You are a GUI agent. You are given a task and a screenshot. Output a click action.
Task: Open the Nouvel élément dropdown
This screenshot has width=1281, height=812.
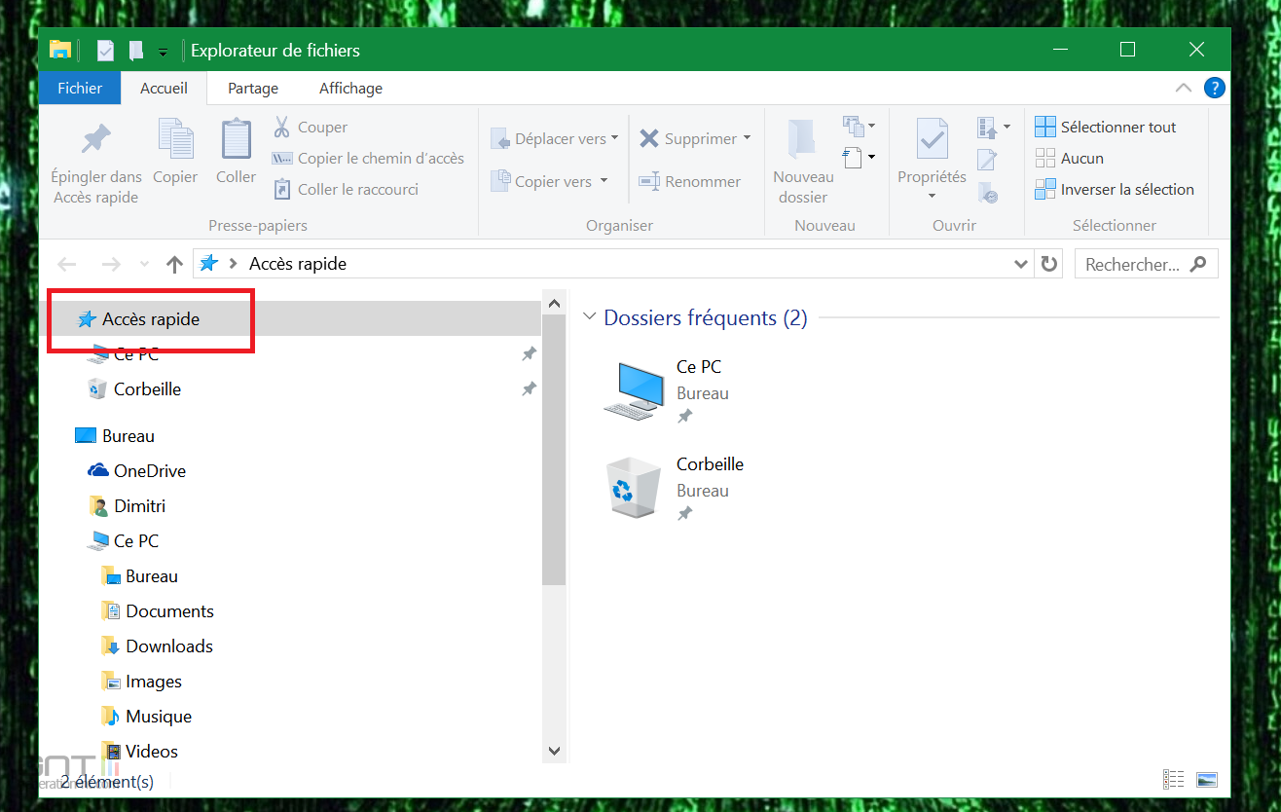click(859, 127)
